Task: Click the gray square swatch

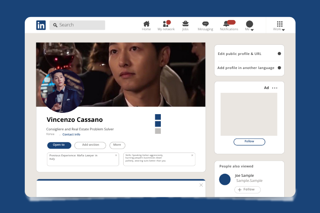Action: pyautogui.click(x=158, y=131)
